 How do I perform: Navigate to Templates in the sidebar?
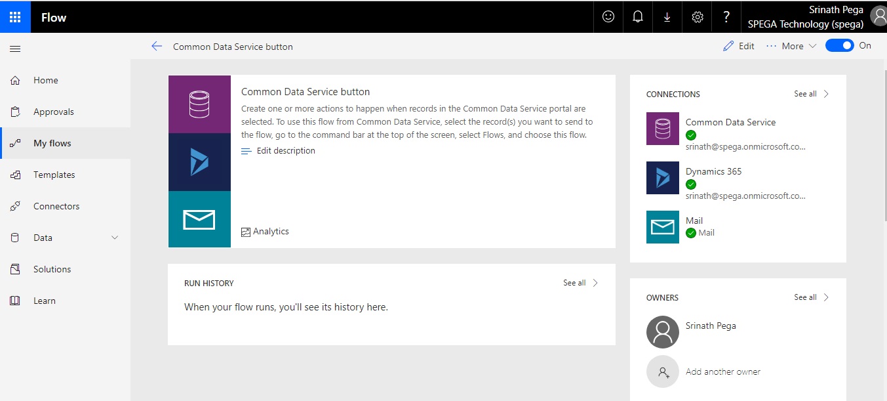54,175
